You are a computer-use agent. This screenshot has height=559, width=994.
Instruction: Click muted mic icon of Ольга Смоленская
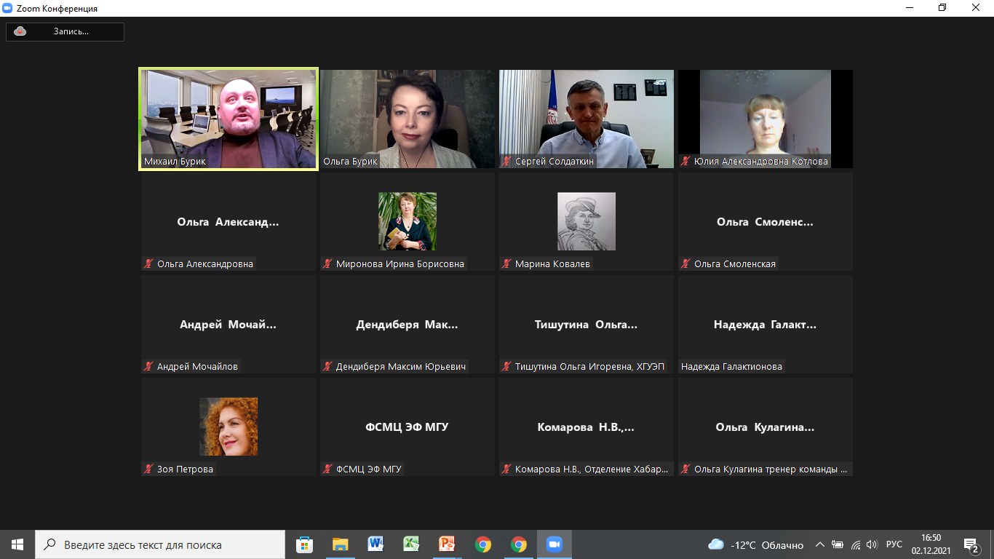click(x=686, y=264)
